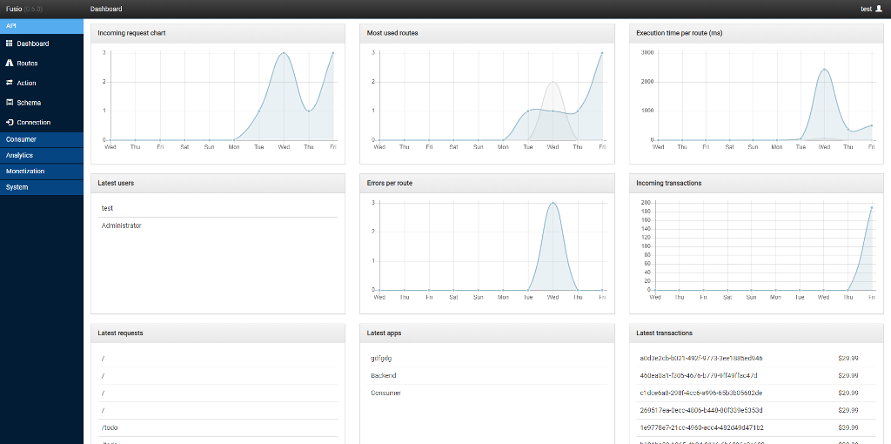This screenshot has width=891, height=444.
Task: Open the gdfgdg app entry
Action: tap(382, 358)
